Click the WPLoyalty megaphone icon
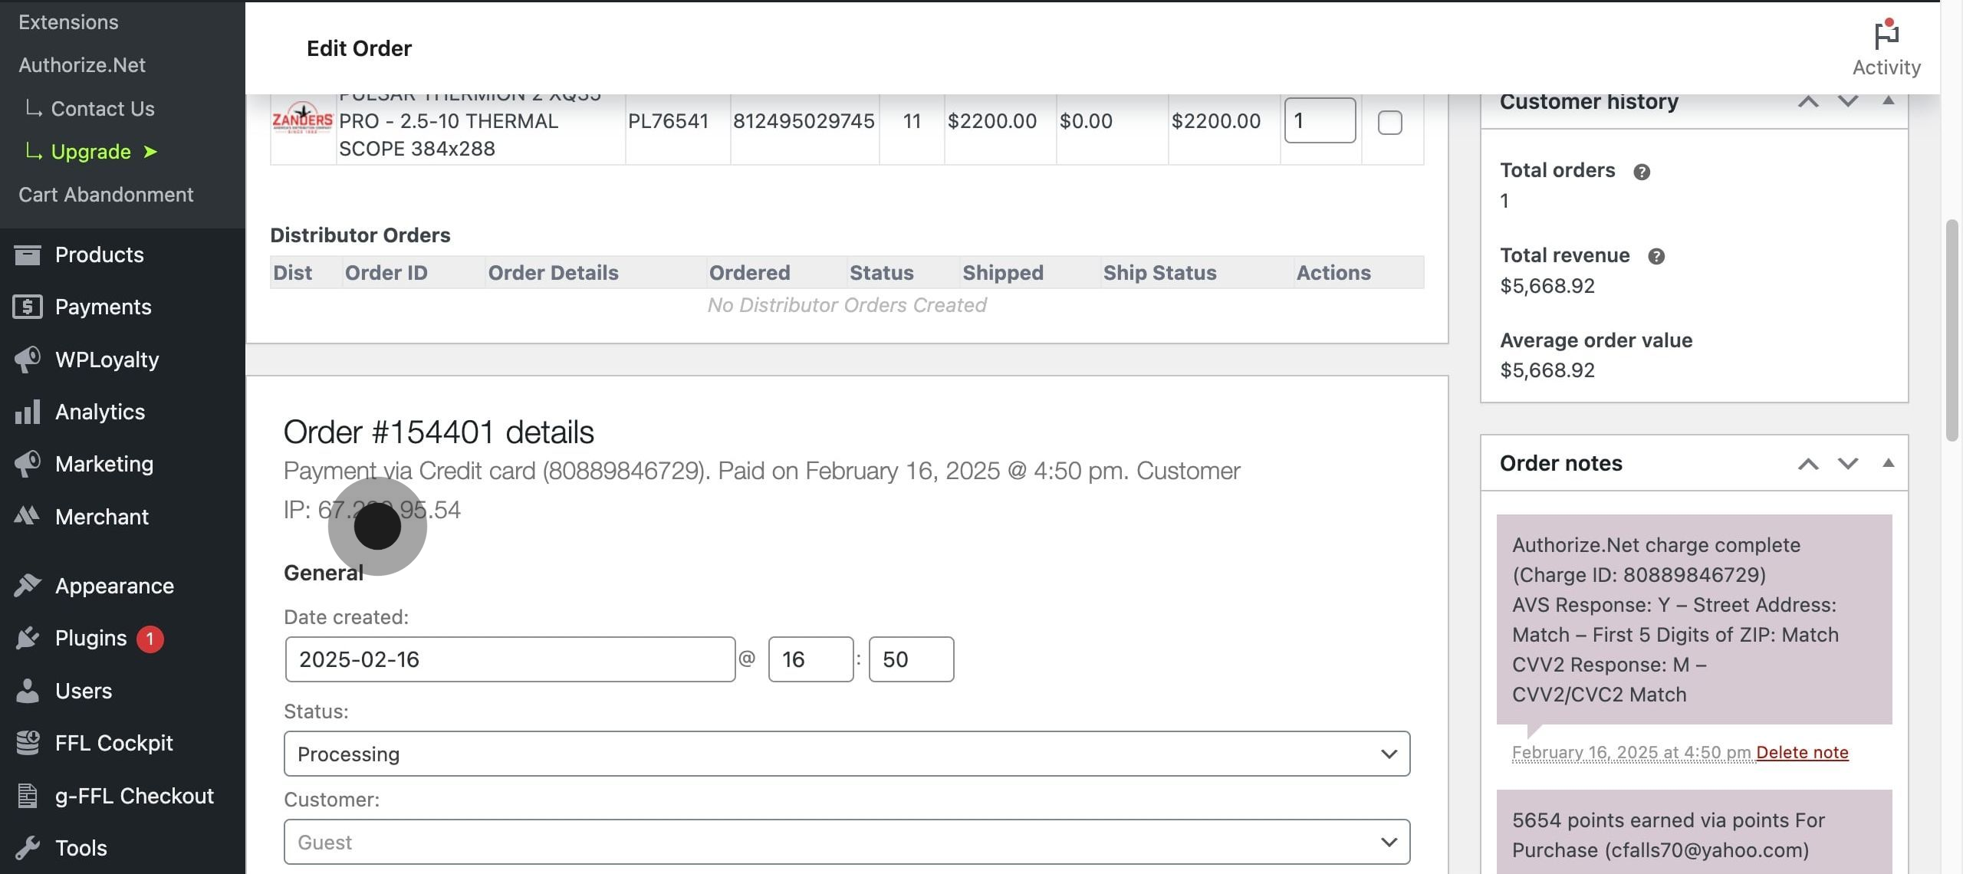Screen dimensions: 1963x874 28,360
